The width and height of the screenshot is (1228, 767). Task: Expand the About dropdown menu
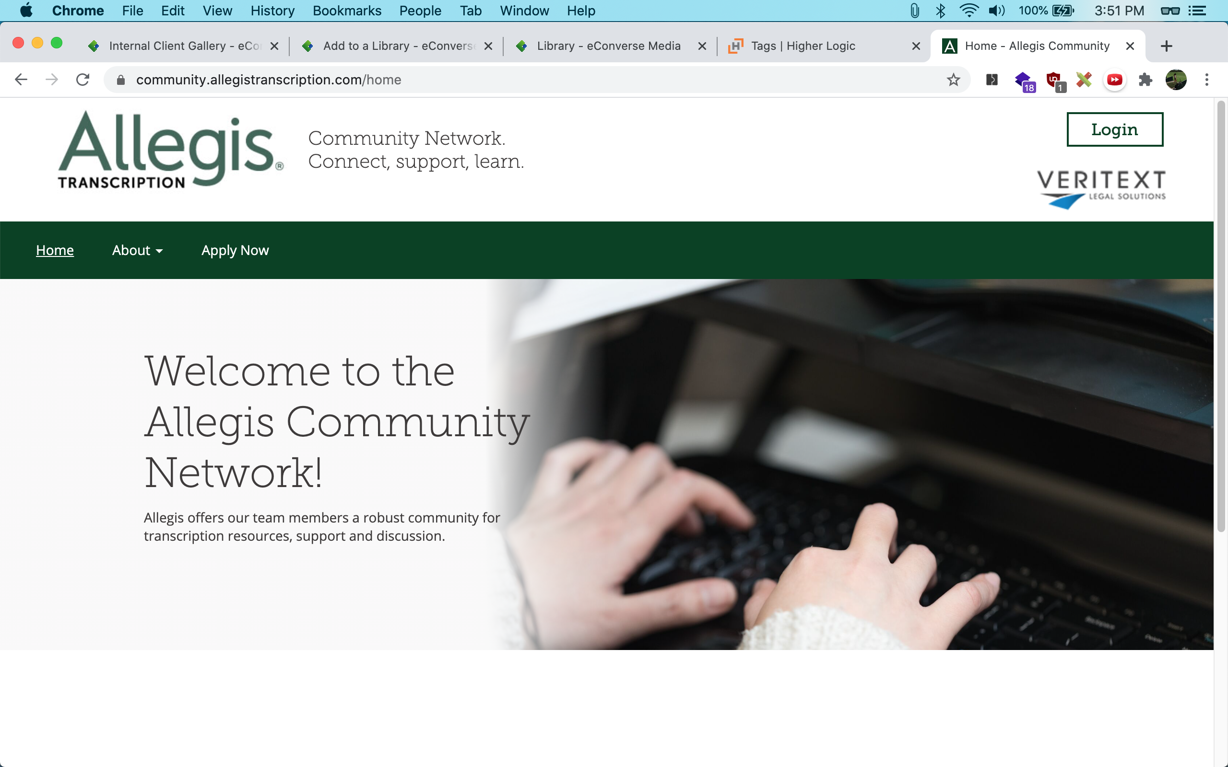(137, 250)
